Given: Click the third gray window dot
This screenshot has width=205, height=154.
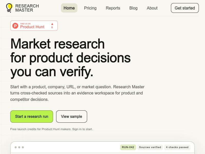Looking at the screenshot, I should click(23, 147).
